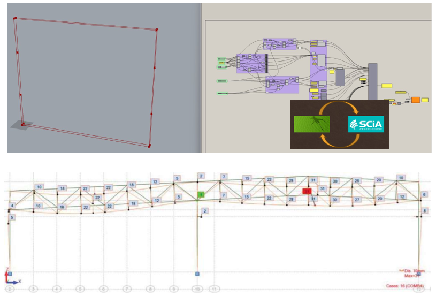Click the bottom green input parameter on canvas
This screenshot has height=303, width=436.
click(223, 94)
